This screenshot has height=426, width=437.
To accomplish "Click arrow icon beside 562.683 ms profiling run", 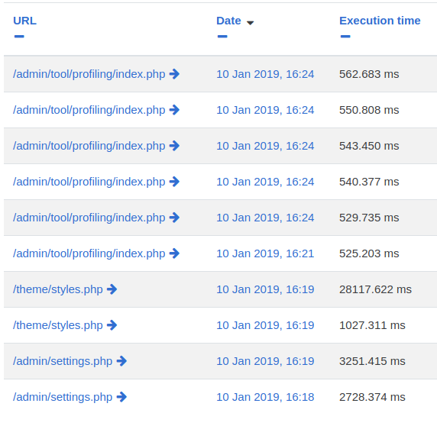I will click(174, 74).
